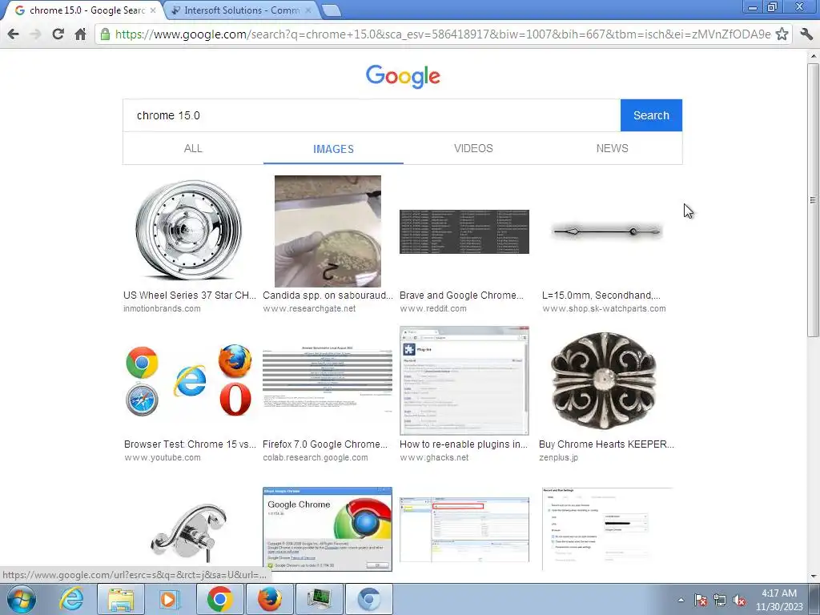Open the About Google Chrome dialog thumbnail
Screen dimensions: 820x615
click(328, 529)
